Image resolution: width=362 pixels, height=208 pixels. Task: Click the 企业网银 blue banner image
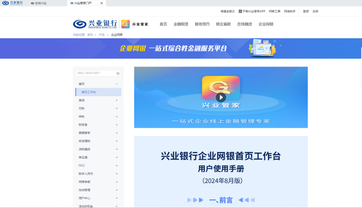[x=181, y=48]
